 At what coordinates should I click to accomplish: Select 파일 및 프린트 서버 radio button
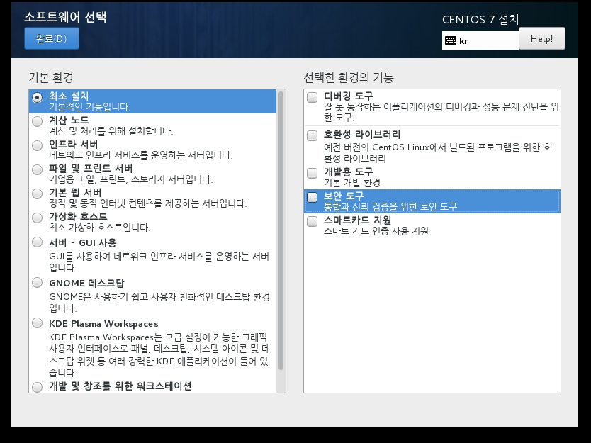[38, 169]
